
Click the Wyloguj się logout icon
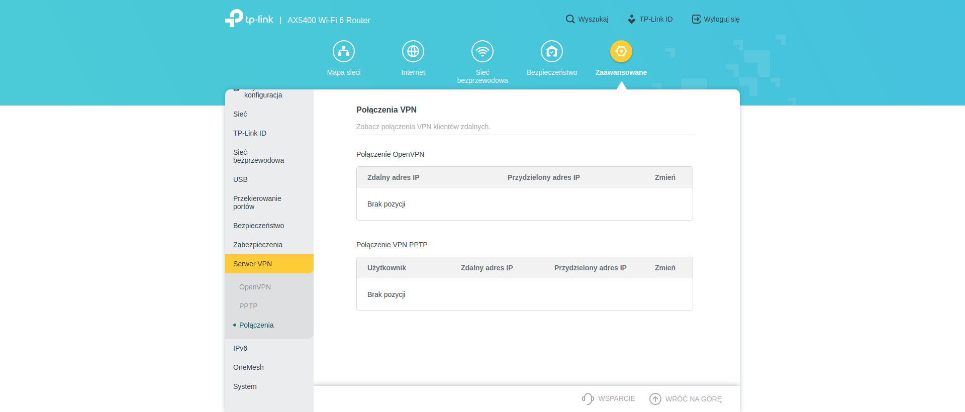696,19
